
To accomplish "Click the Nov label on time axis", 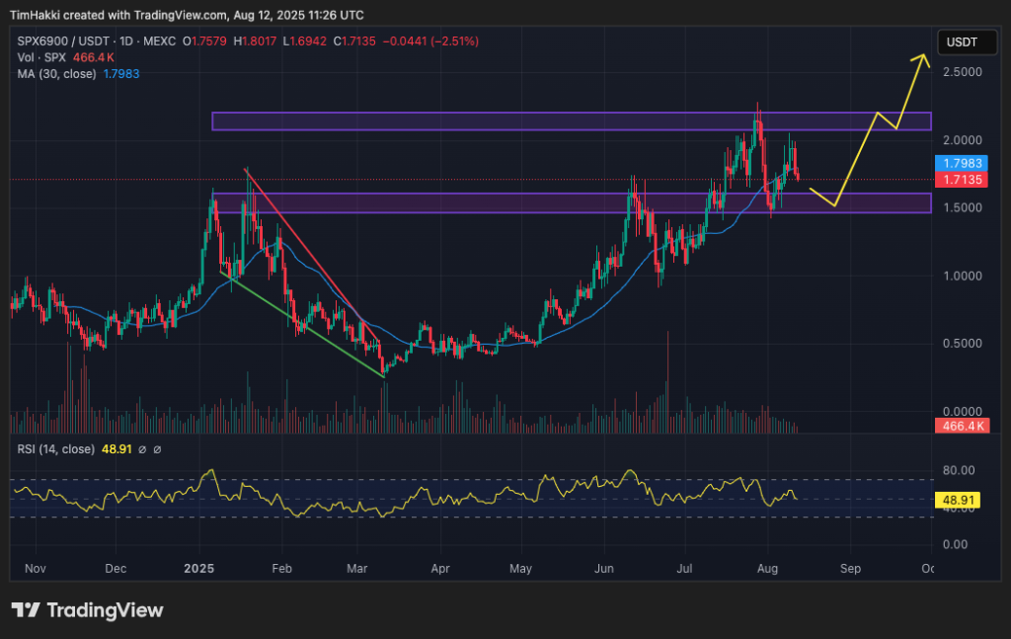I will click(35, 569).
